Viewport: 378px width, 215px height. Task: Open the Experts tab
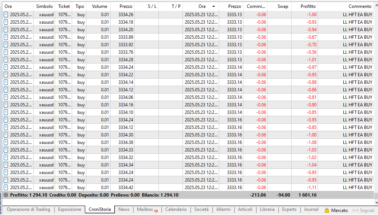(x=289, y=209)
